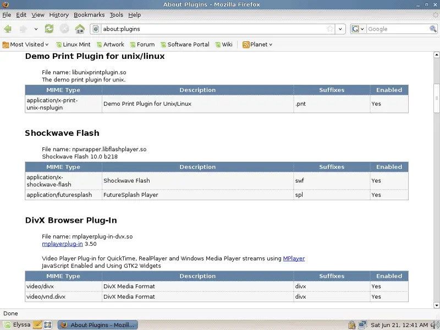Click File name: npwrapper.libflashplayer.so text
Image resolution: width=440 pixels, height=330 pixels.
click(x=94, y=149)
